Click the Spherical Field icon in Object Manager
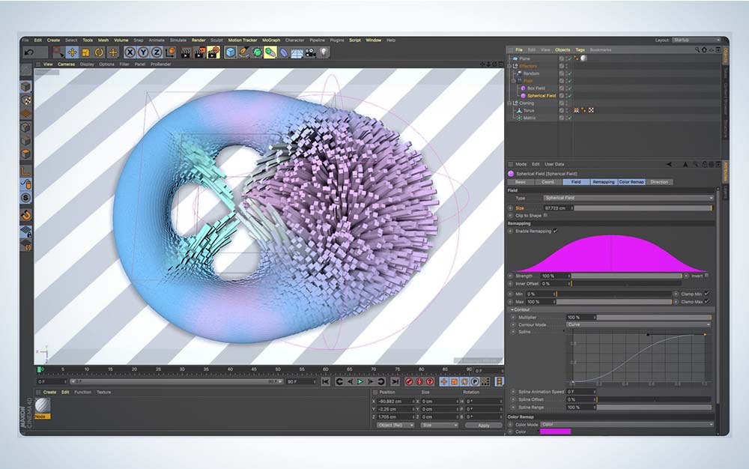Screen dimensions: 749x469 pyautogui.click(x=524, y=95)
